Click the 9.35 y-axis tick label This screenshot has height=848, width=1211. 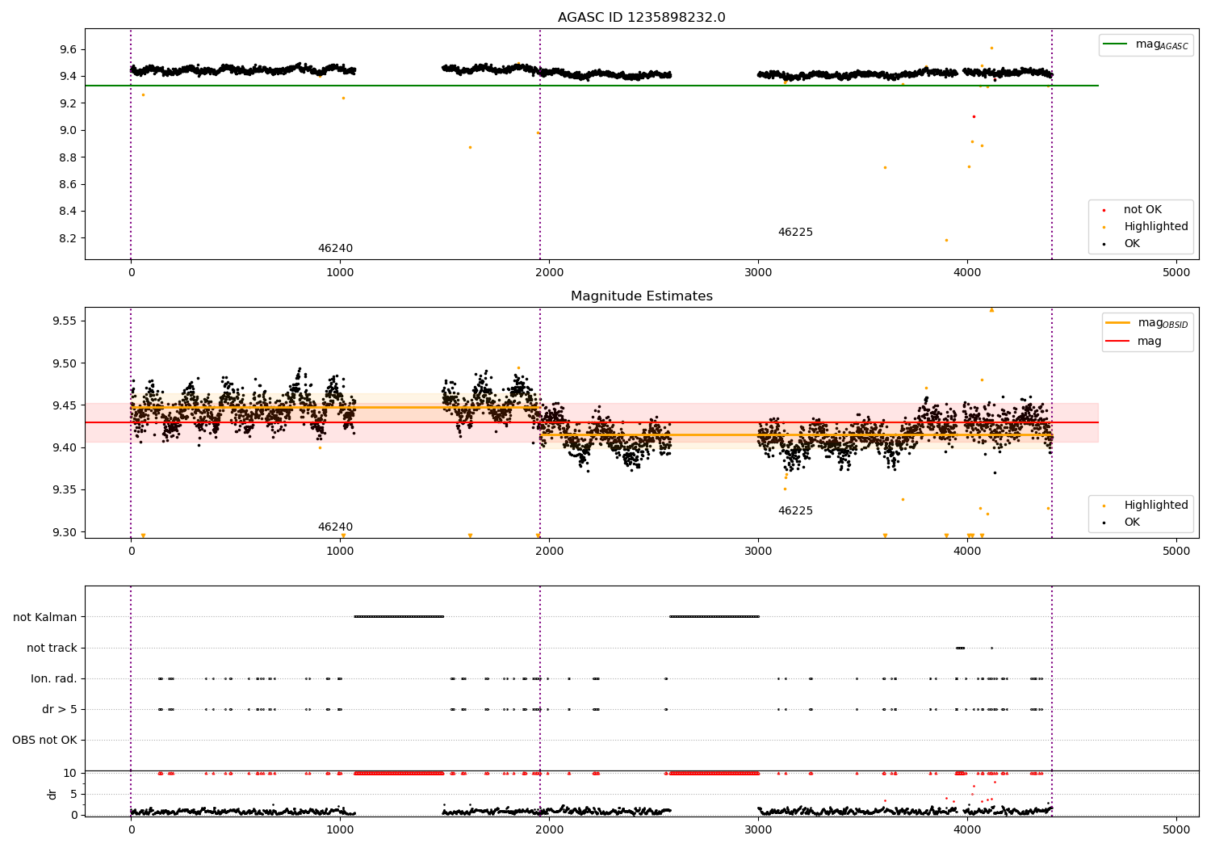point(64,490)
